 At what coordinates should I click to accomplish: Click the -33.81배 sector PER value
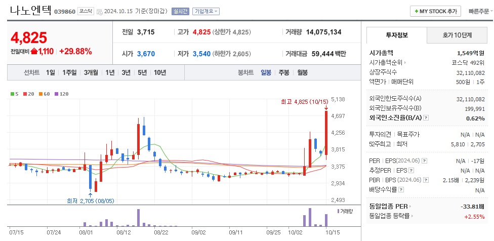coord(473,207)
